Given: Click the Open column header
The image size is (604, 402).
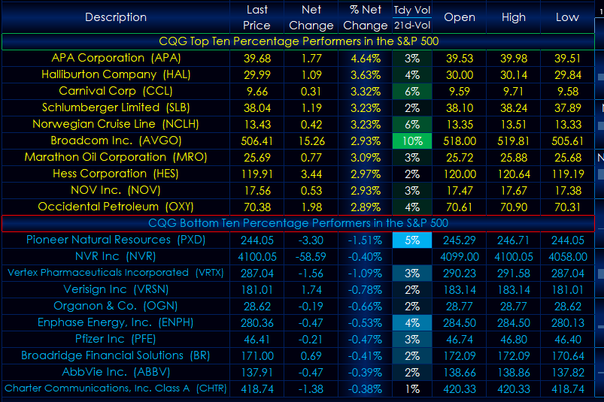Looking at the screenshot, I should (460, 17).
